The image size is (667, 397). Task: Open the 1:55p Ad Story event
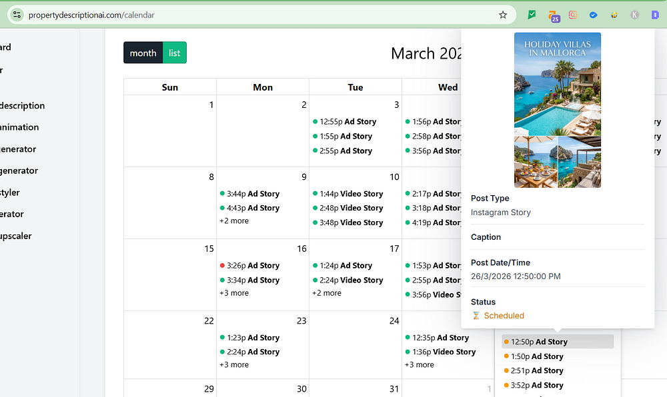click(342, 136)
